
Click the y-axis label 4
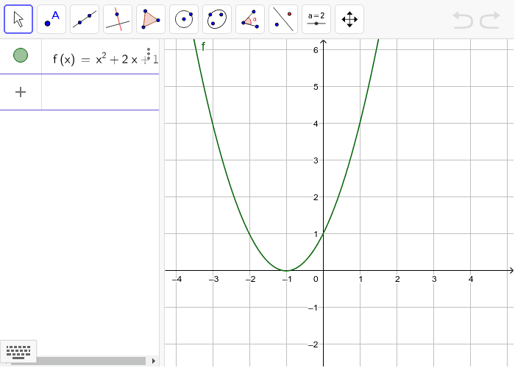316,124
